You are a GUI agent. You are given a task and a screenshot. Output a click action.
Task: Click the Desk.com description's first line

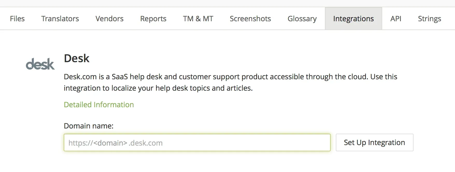230,77
